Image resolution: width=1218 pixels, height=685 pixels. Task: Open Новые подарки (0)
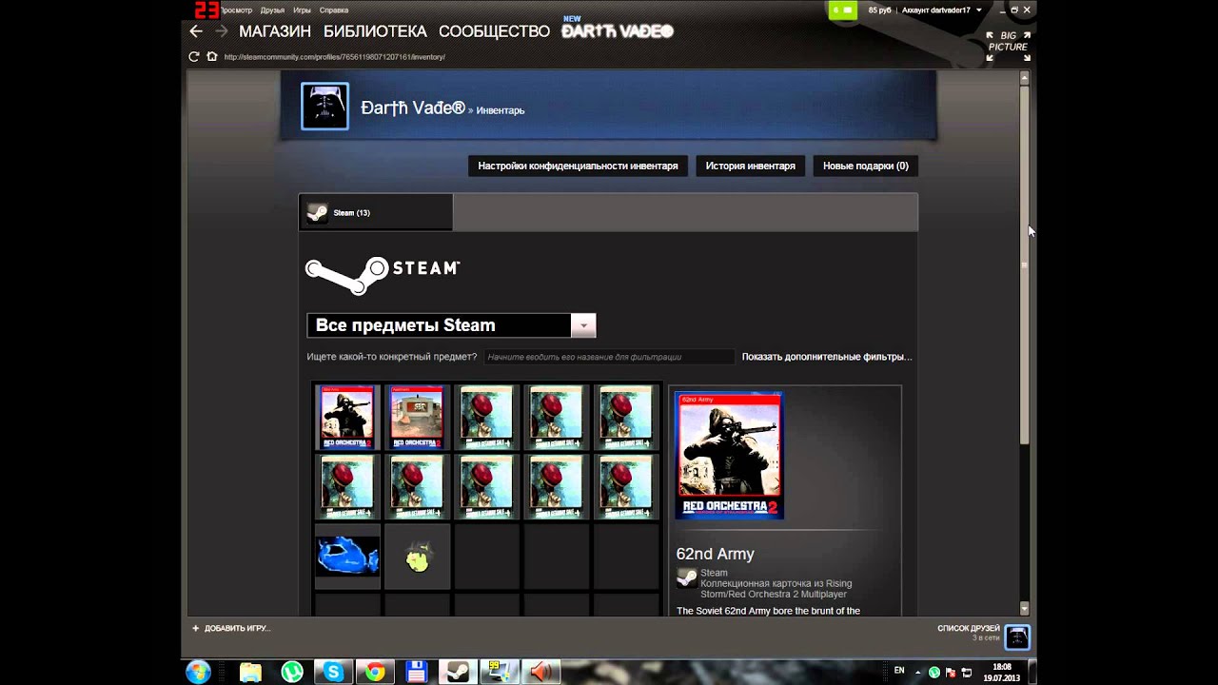[866, 166]
